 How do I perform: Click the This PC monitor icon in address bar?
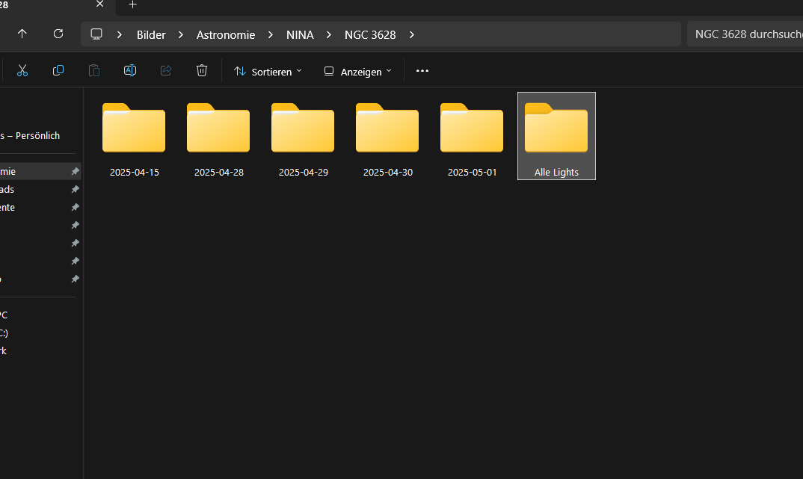click(96, 34)
